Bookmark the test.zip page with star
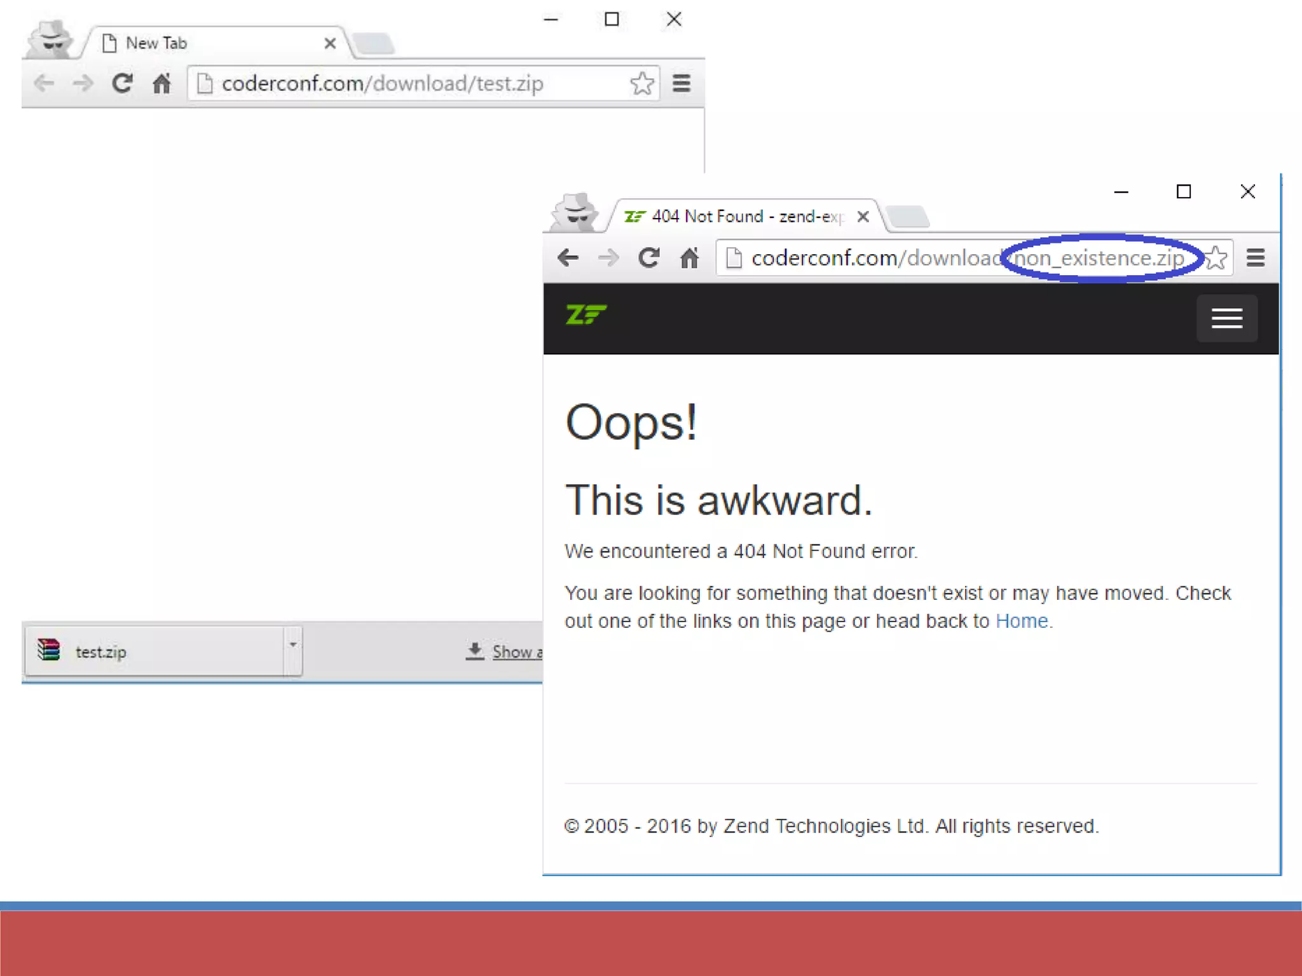 click(642, 83)
